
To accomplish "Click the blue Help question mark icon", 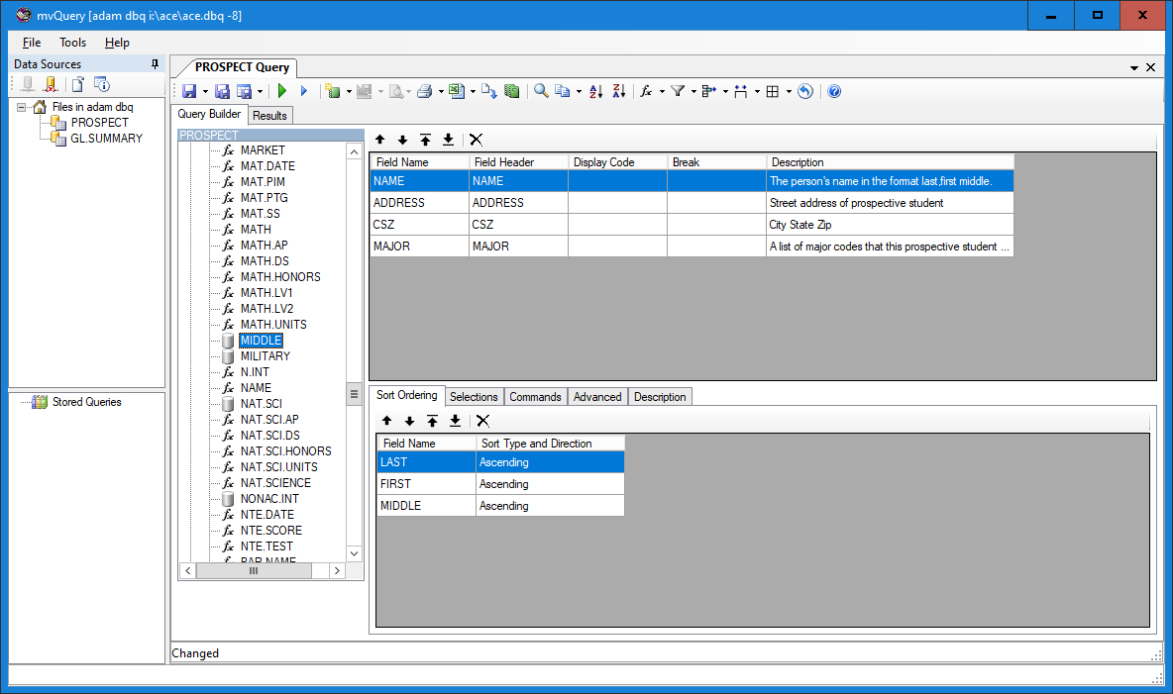I will (834, 91).
